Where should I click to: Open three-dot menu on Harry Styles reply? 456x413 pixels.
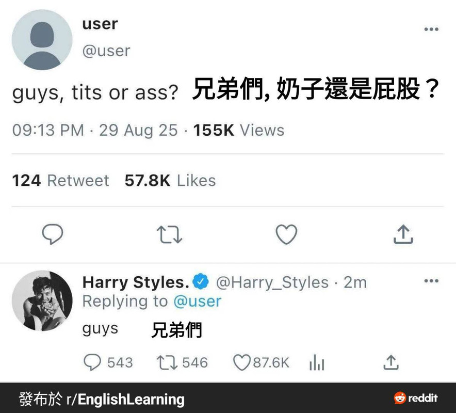(431, 281)
